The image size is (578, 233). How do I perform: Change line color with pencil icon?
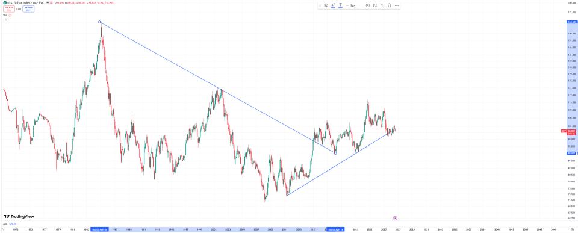tap(333, 5)
